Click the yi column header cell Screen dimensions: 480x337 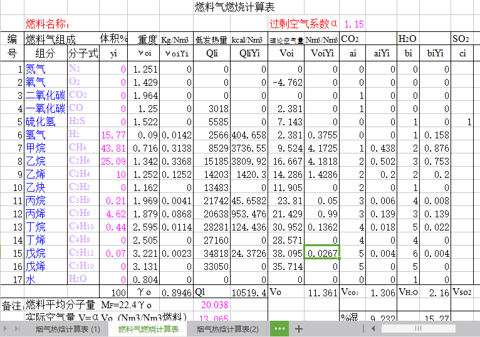pyautogui.click(x=113, y=54)
